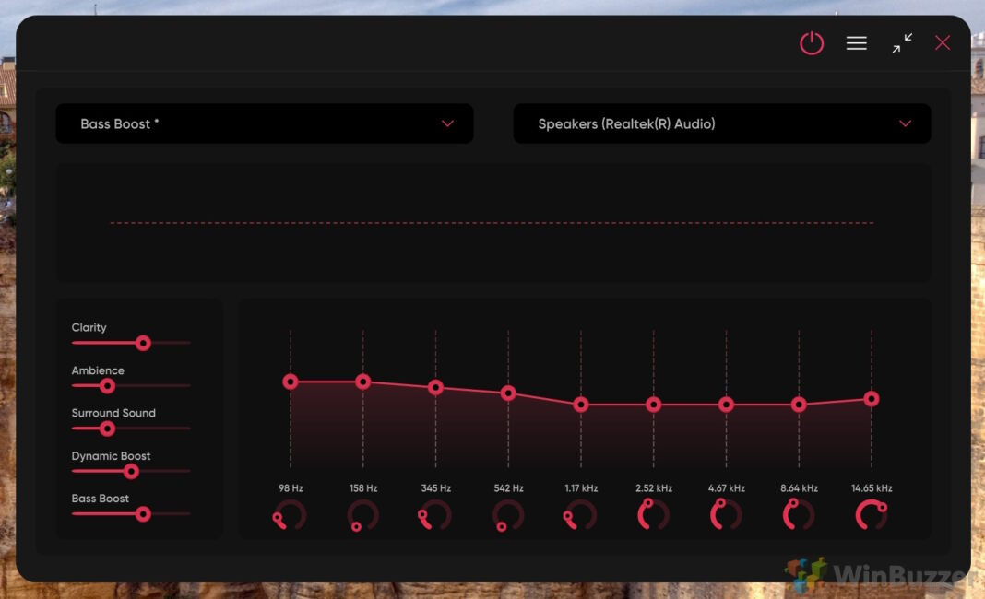This screenshot has width=985, height=599.
Task: Adjust the Ambience slider handle
Action: tap(109, 385)
